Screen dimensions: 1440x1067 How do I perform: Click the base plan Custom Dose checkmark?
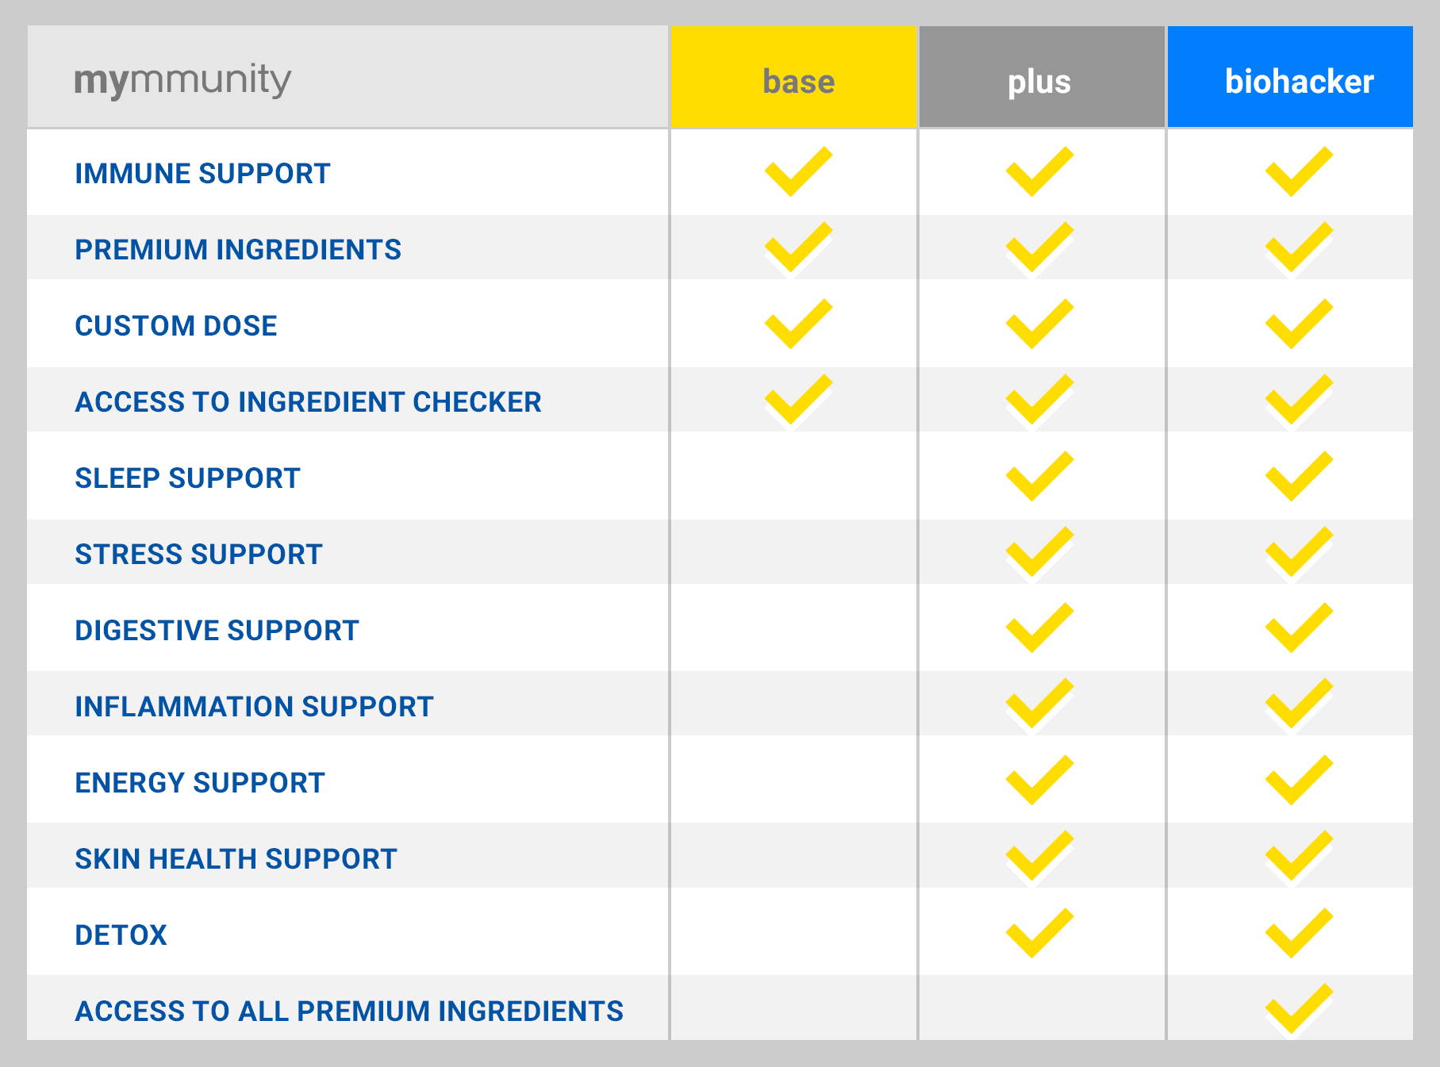(x=798, y=324)
